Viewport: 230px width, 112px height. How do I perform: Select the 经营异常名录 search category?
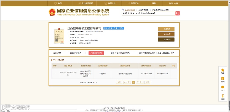143,10
